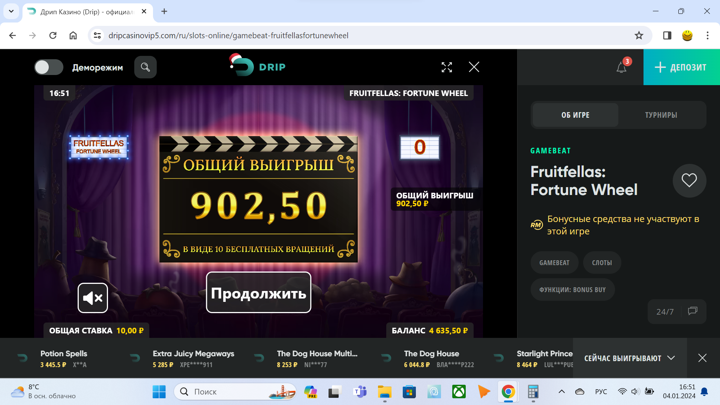Open notifications bell with 3 alerts
This screenshot has height=405, width=720.
pos(622,67)
